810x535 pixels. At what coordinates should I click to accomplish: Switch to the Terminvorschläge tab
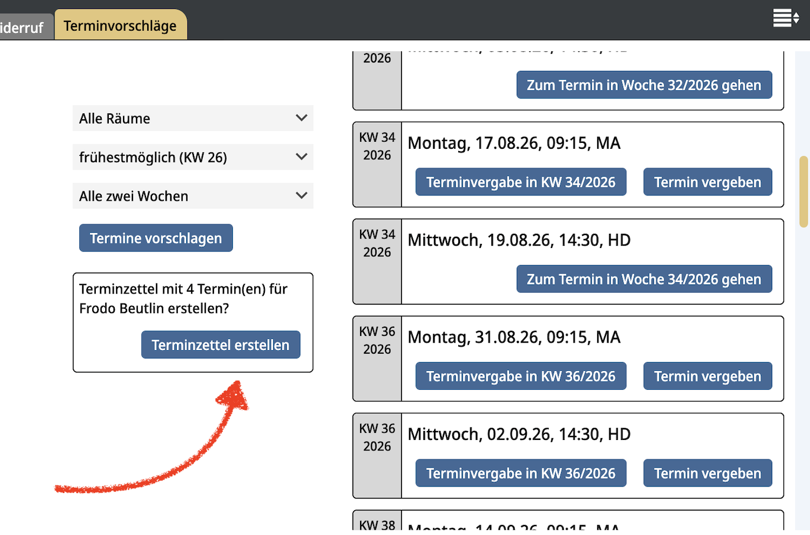tap(121, 25)
